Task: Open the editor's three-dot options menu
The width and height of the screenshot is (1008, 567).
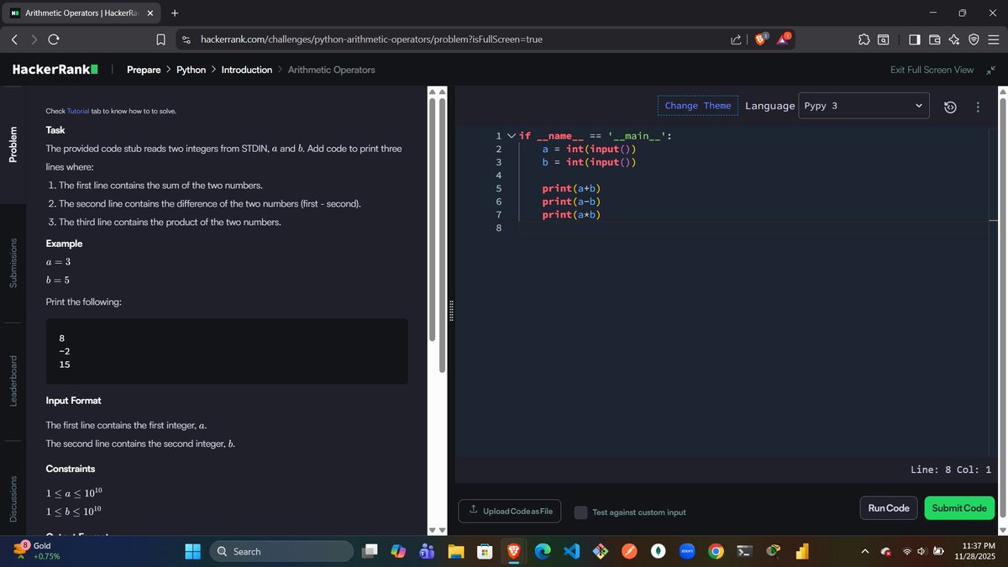Action: [x=977, y=106]
